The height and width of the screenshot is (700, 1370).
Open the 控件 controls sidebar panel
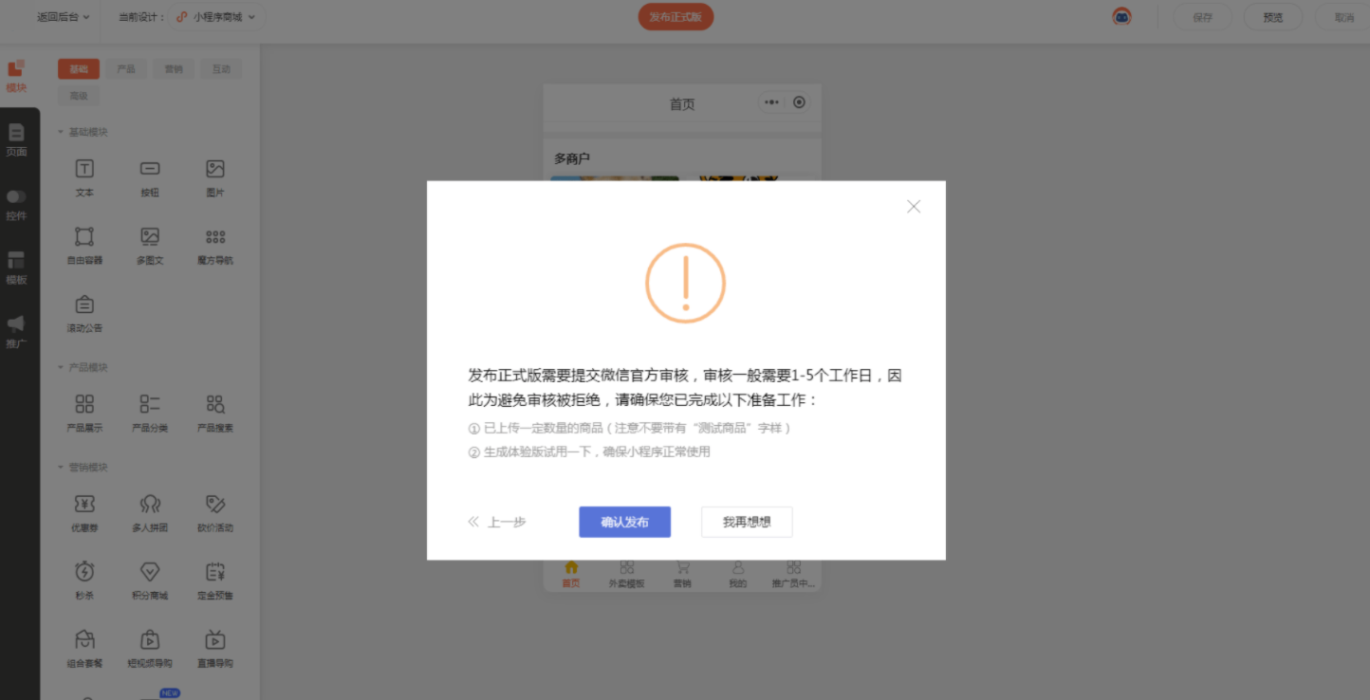point(16,204)
